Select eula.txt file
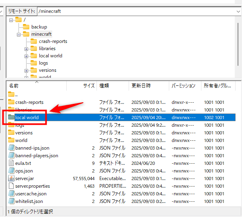The width and height of the screenshot is (242, 217). (x=23, y=163)
